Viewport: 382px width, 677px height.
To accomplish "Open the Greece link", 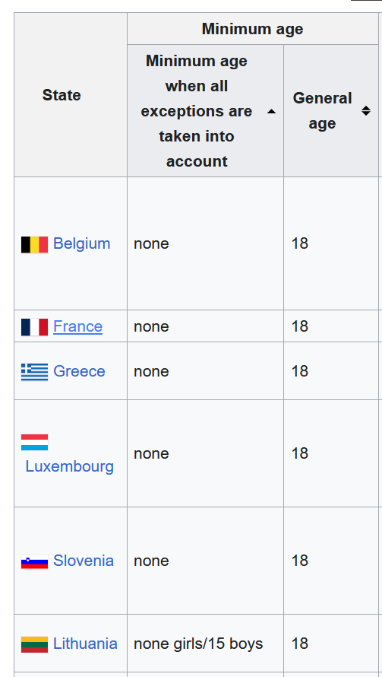I will coord(79,371).
